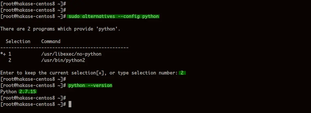The height and width of the screenshot is (113, 311).
Task: Click selection number 2 in the table
Action: click(x=10, y=60)
